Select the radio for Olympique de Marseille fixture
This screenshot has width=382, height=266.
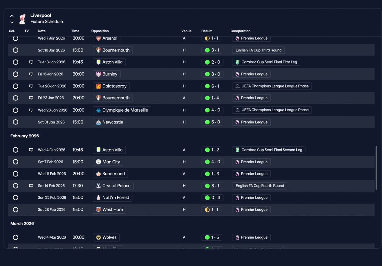pyautogui.click(x=16, y=110)
